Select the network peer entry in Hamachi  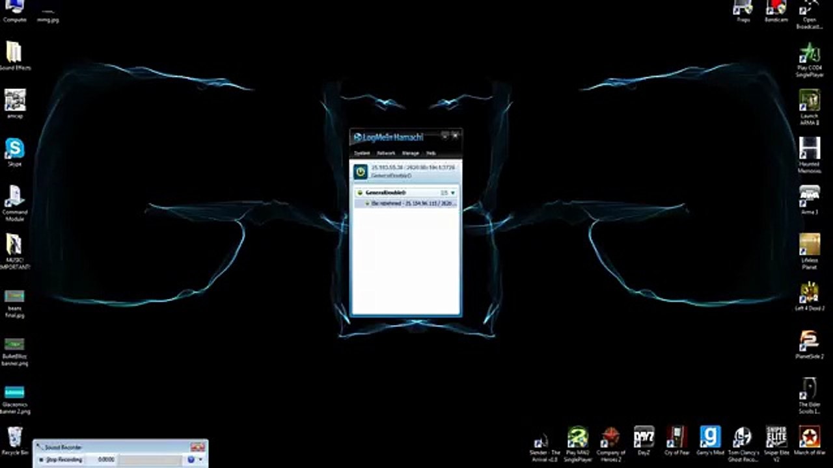(x=408, y=203)
